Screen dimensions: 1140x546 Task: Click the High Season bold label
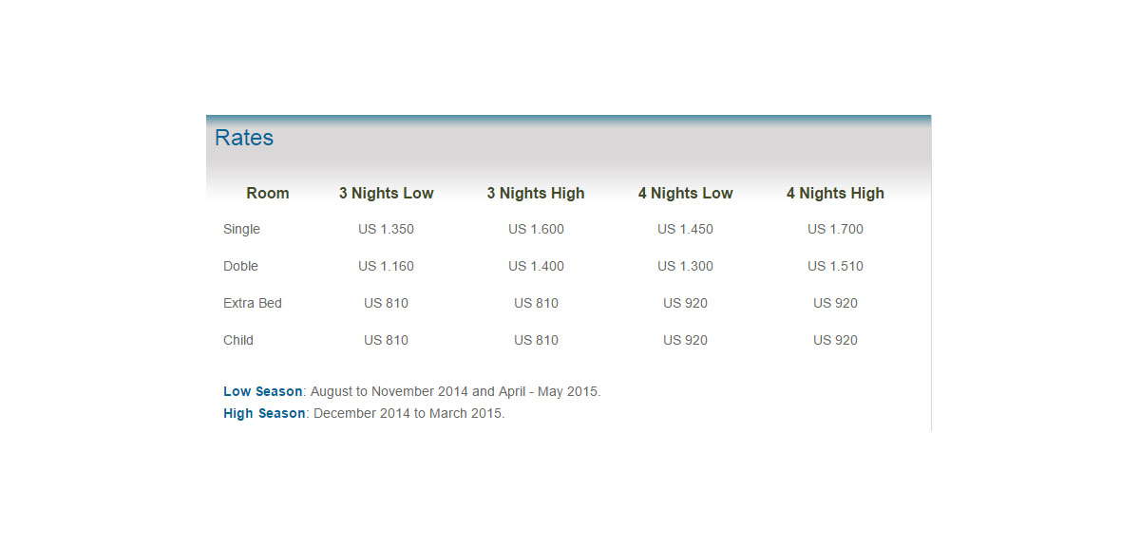click(x=264, y=413)
